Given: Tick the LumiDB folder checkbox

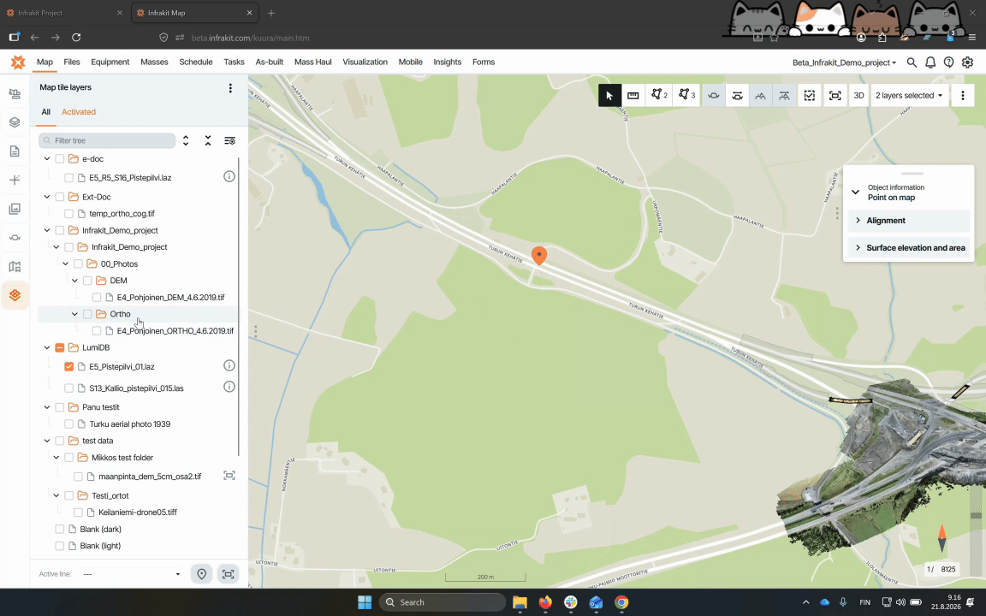Looking at the screenshot, I should pyautogui.click(x=60, y=347).
